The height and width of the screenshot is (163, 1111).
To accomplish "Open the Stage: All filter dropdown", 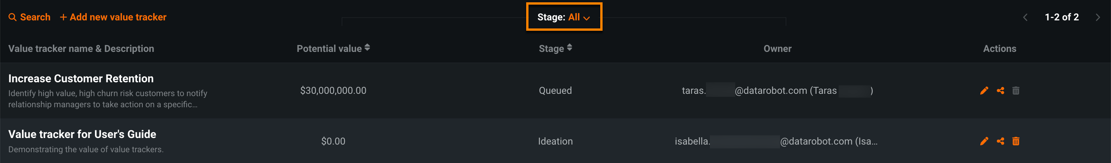I will (x=563, y=17).
